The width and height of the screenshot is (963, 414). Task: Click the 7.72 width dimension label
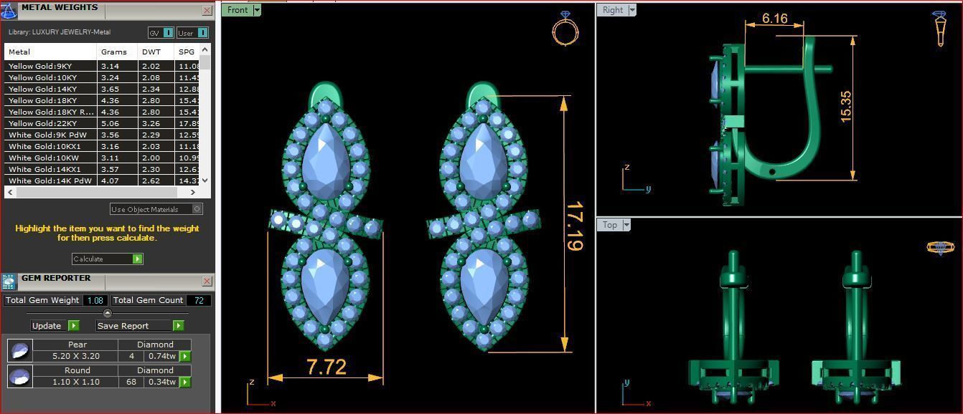point(327,366)
